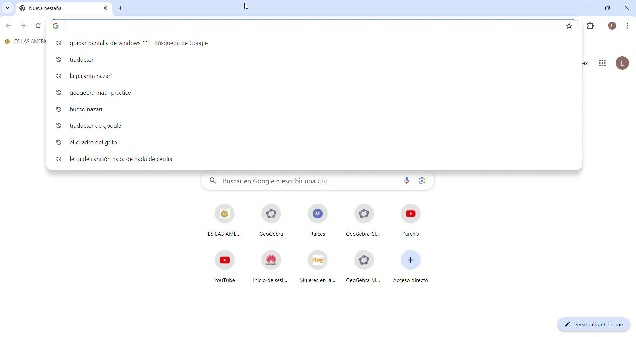
Task: Open the GeoGebra Cl... shortcut
Action: 364,220
